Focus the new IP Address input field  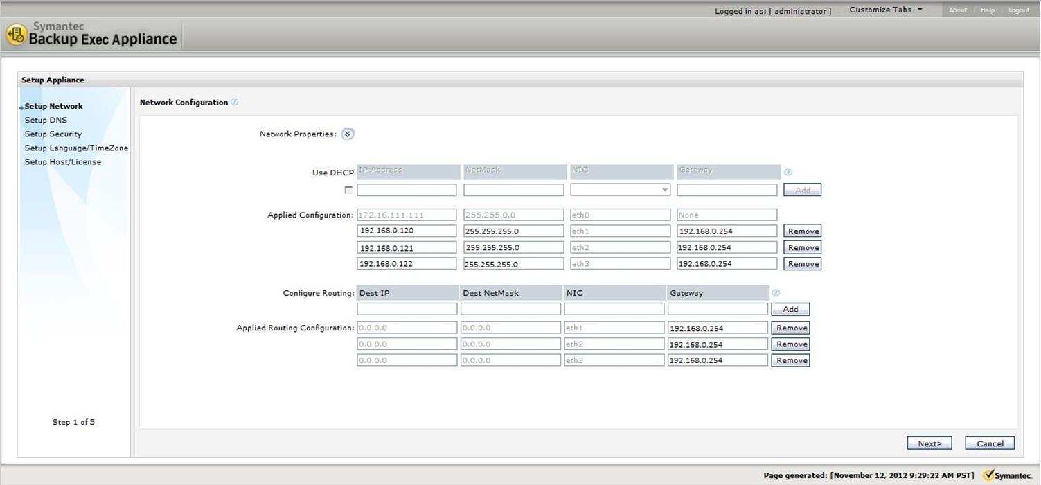407,190
